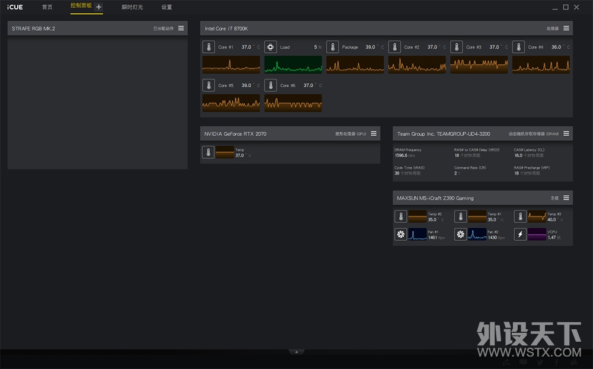The width and height of the screenshot is (593, 369).
Task: Open the TEAMGROUP DRAM panel menu
Action: point(566,133)
